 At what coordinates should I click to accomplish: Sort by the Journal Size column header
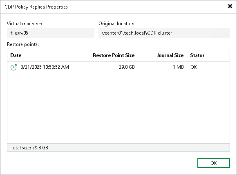170,55
